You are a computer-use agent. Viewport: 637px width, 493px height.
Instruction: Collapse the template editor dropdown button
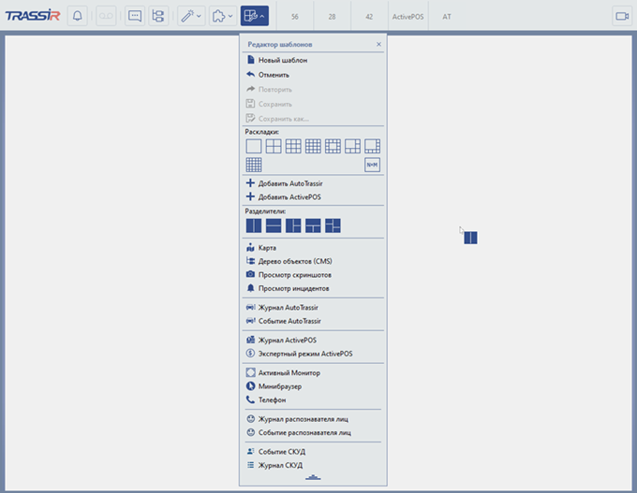[254, 16]
